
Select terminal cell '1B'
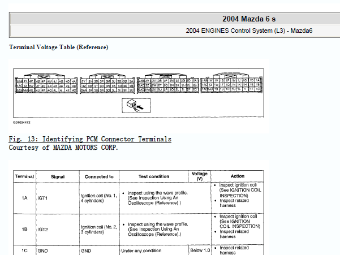(x=24, y=229)
